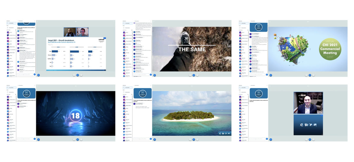The height and width of the screenshot is (162, 354).
Task: Send the chat message in the countdown 18 screenshot
Action: click(35, 138)
